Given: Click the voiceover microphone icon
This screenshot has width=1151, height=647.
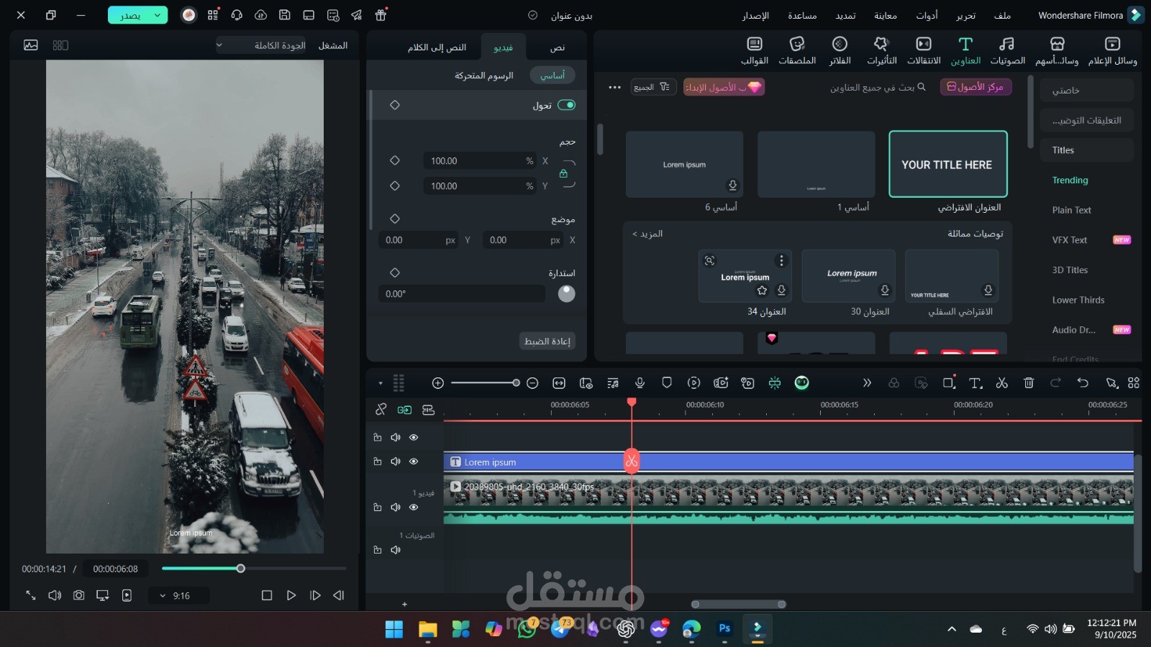Looking at the screenshot, I should point(640,383).
